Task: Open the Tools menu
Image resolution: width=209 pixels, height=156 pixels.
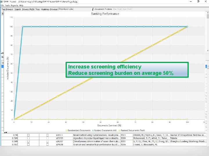Action: pos(8,5)
